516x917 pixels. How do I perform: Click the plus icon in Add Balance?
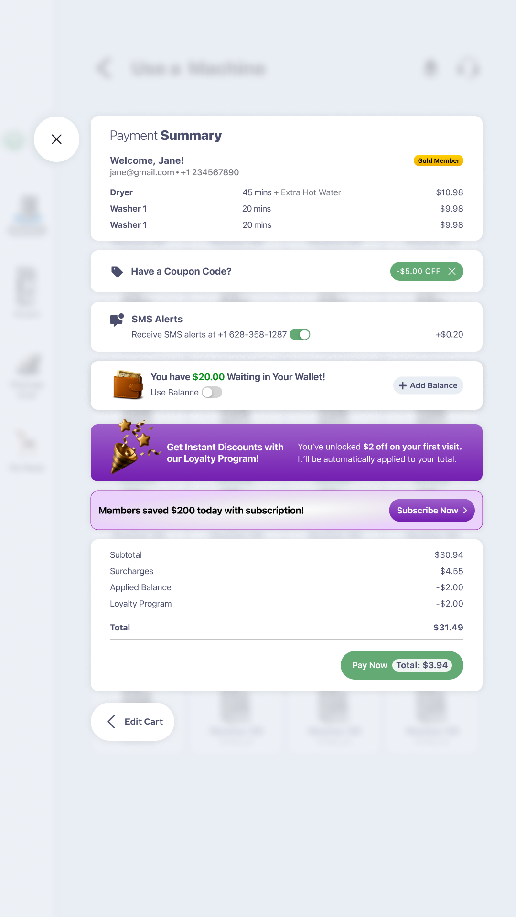click(403, 385)
